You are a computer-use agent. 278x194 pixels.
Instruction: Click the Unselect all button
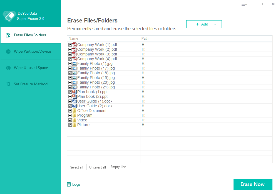coord(98,167)
